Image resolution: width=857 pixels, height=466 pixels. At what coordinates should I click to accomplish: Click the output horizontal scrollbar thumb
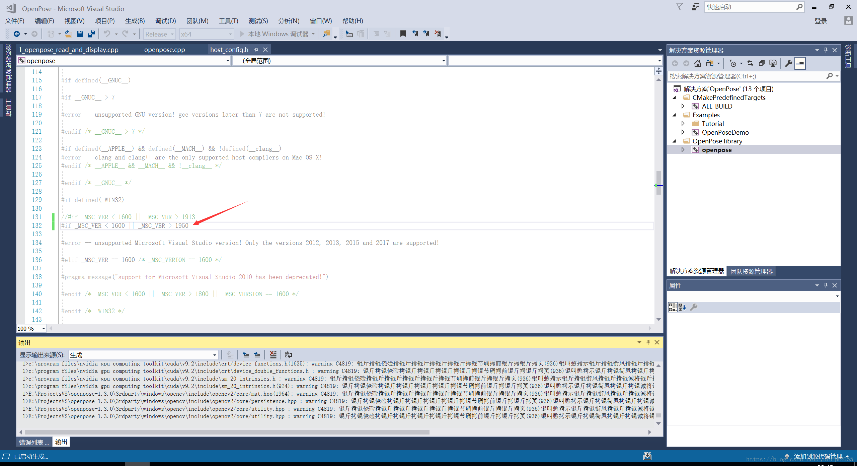click(227, 432)
